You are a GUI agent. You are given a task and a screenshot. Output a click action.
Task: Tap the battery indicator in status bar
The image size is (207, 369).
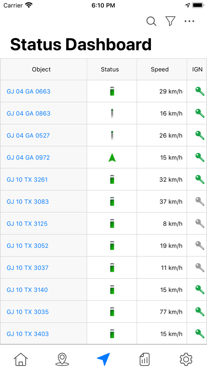tap(198, 5)
